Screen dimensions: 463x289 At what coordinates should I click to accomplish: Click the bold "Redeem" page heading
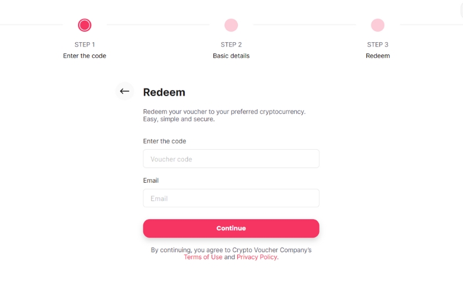(x=164, y=92)
